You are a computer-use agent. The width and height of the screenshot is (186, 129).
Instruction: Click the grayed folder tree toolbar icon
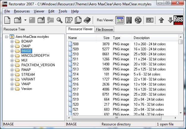(50, 20)
